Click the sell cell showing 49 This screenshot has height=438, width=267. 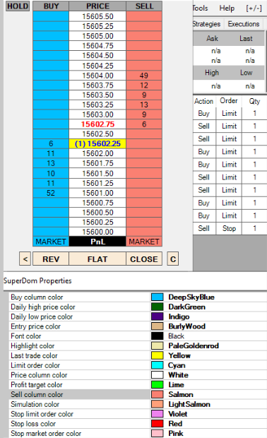(x=144, y=76)
